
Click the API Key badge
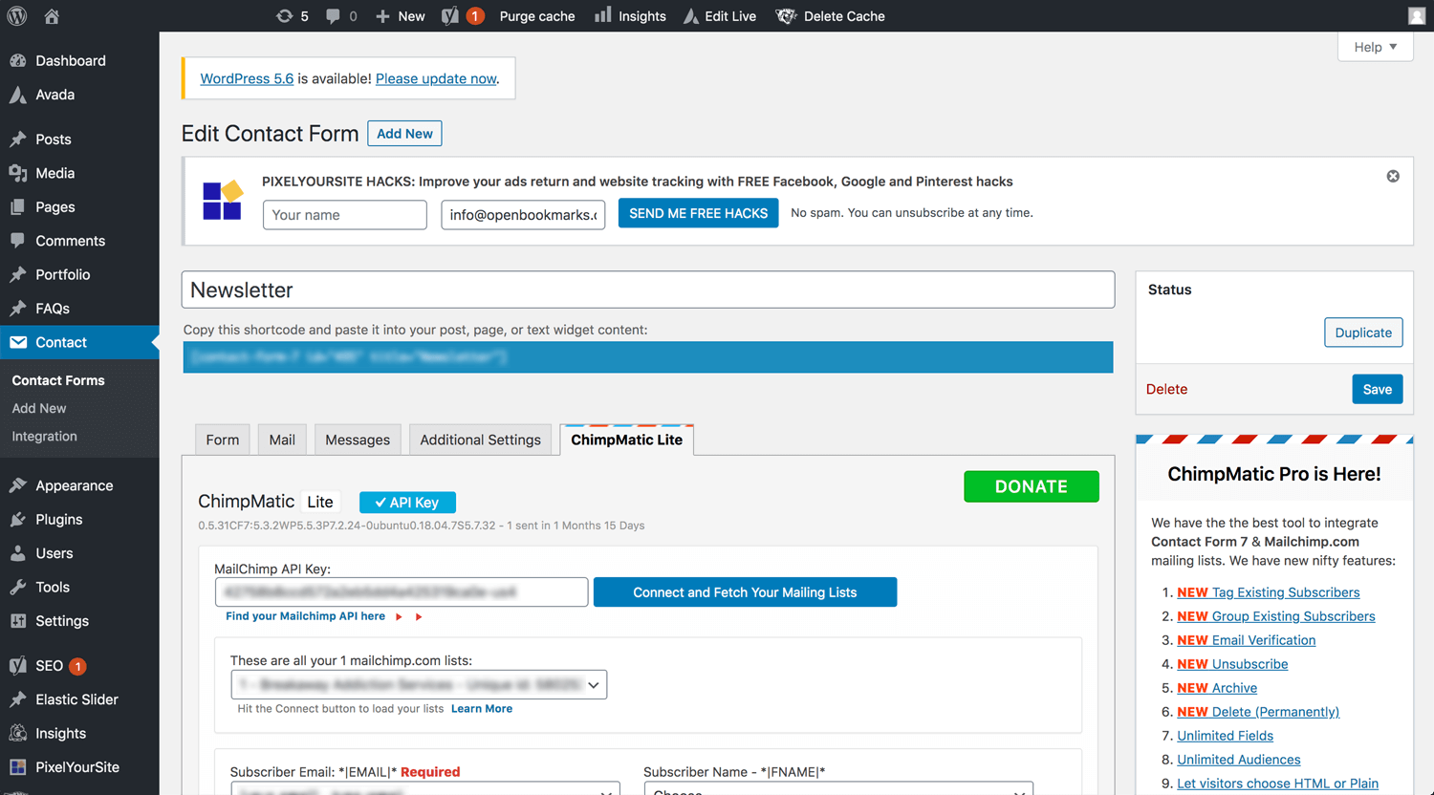[407, 503]
